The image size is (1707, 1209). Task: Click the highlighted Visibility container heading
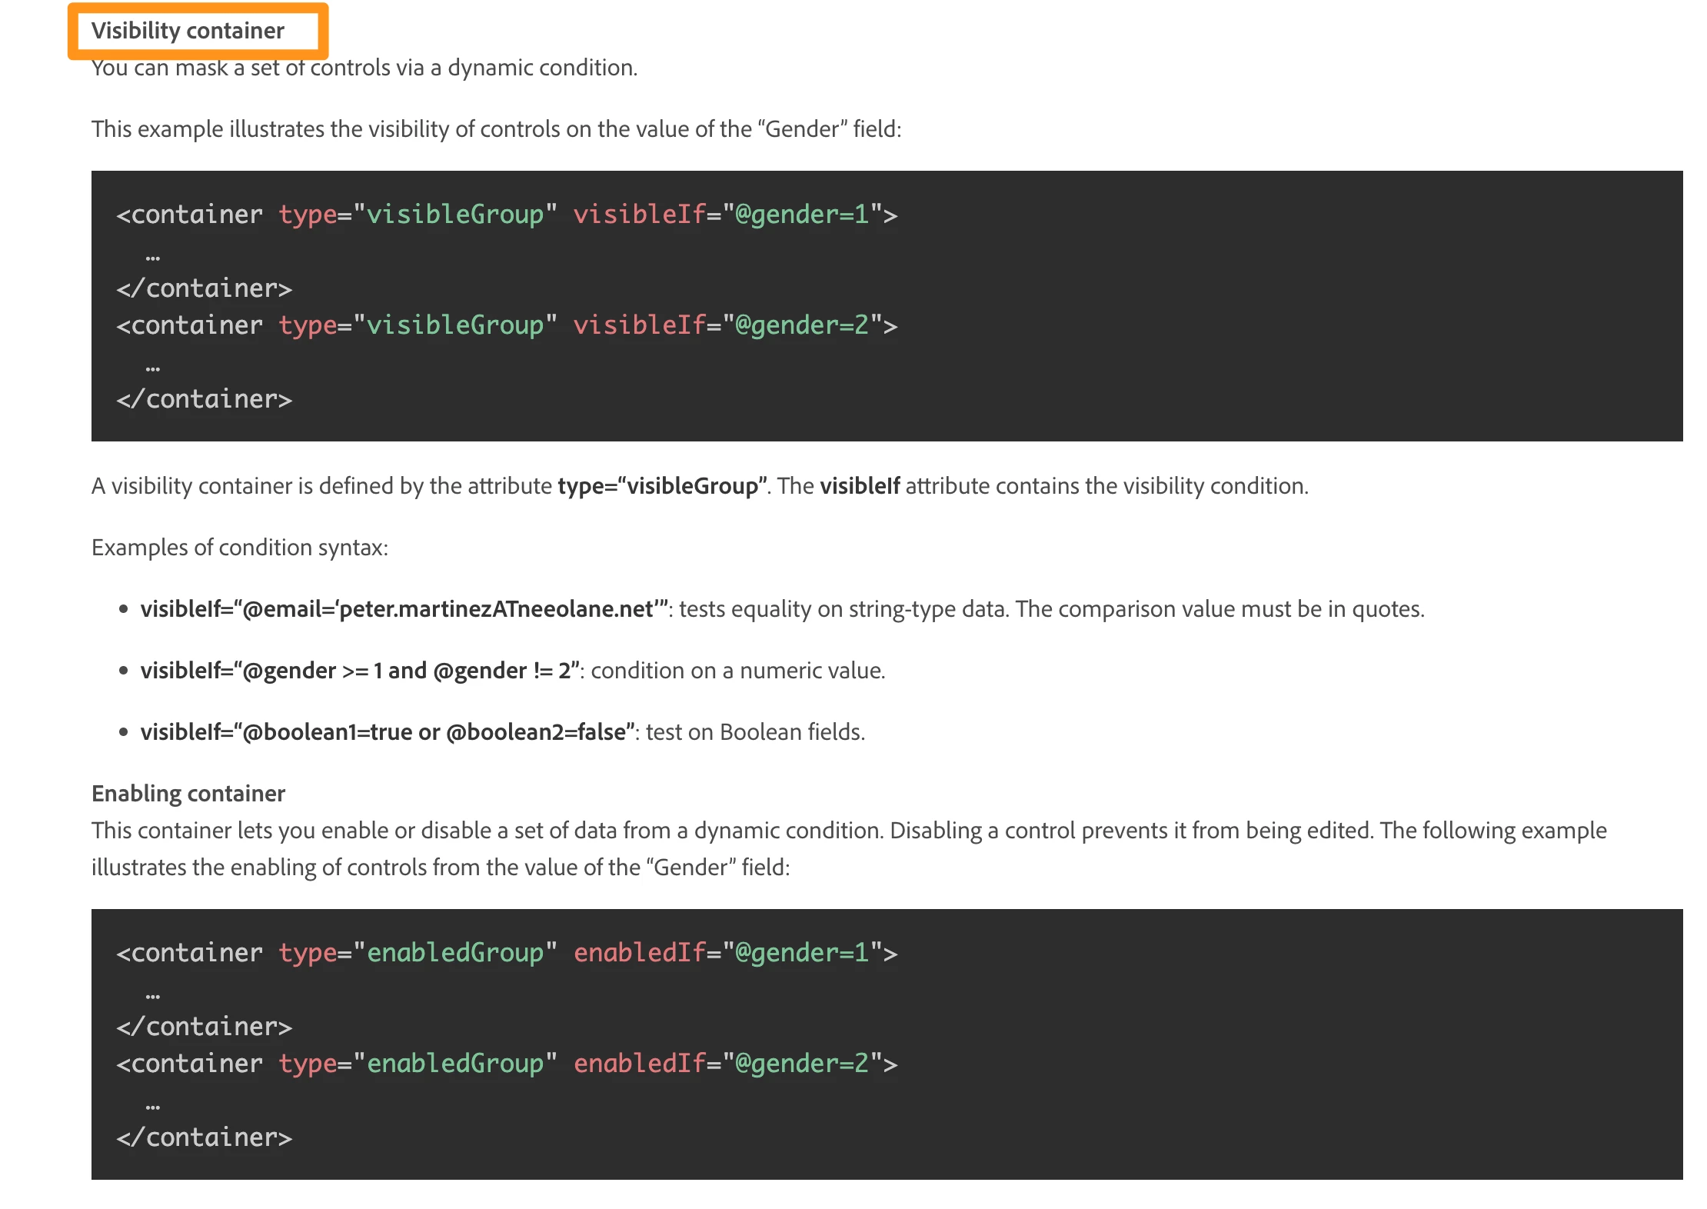188,31
